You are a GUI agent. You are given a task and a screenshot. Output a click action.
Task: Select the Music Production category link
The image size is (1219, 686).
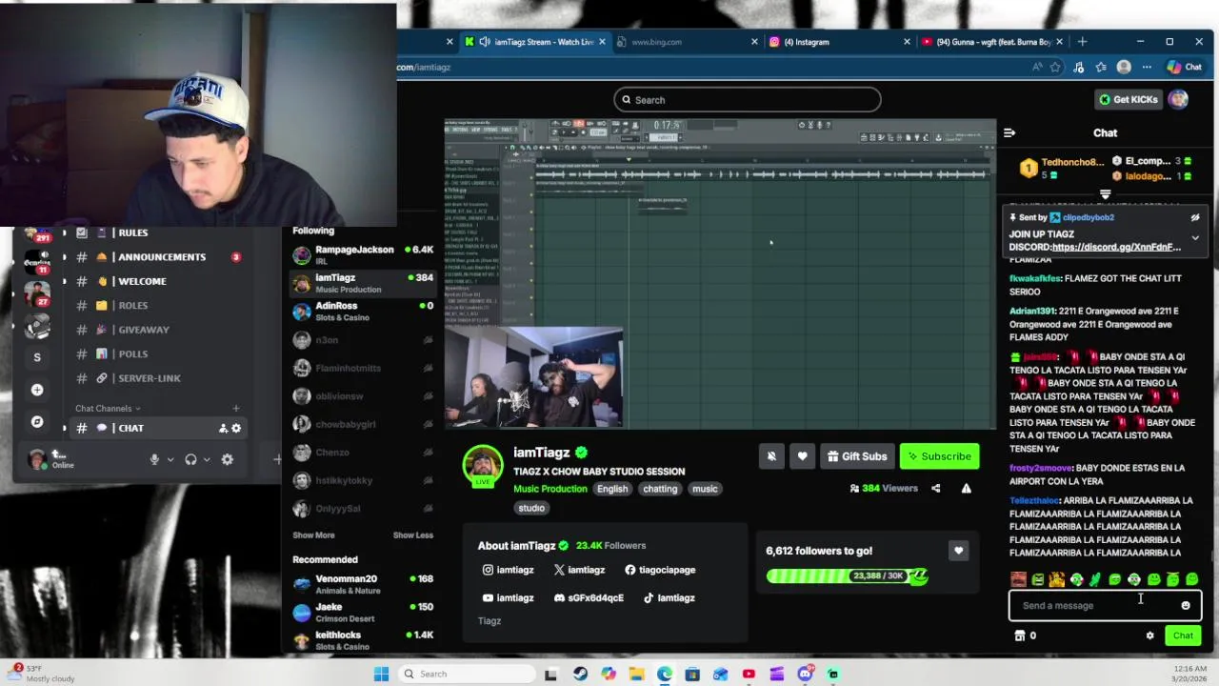coord(550,489)
